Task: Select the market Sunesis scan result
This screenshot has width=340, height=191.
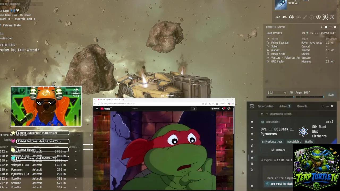Action: [301, 50]
